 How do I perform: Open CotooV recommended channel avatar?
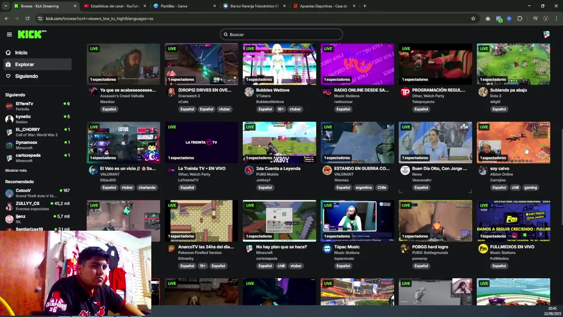[x=9, y=193]
